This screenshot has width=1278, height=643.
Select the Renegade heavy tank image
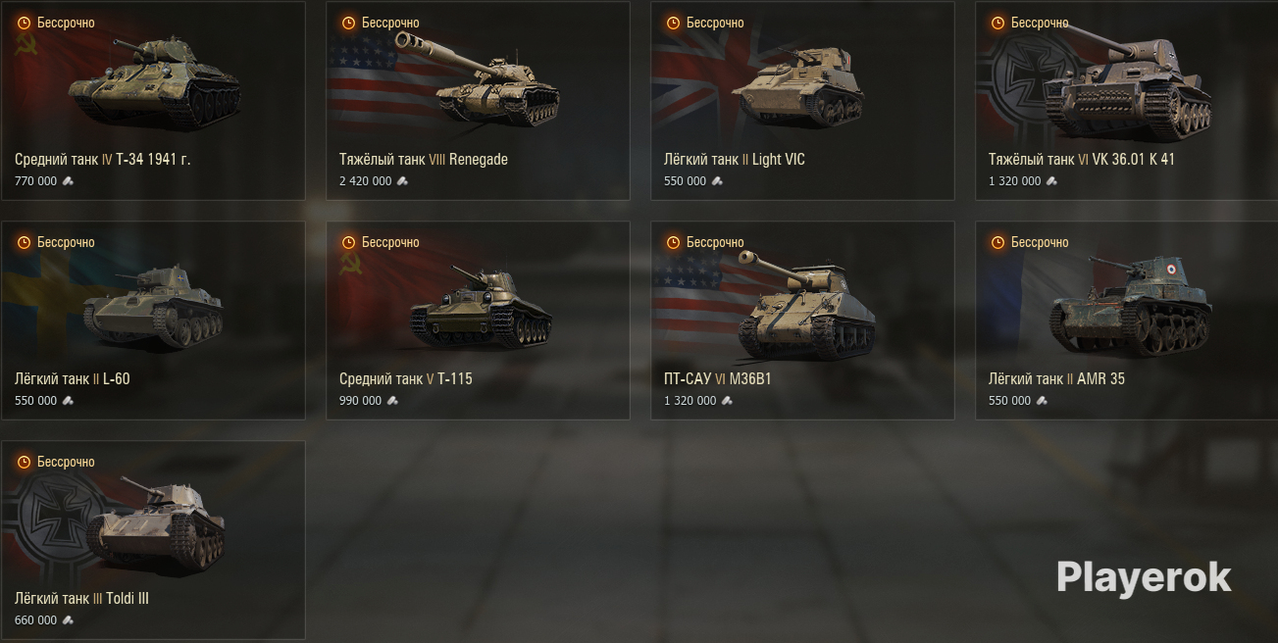[x=478, y=78]
